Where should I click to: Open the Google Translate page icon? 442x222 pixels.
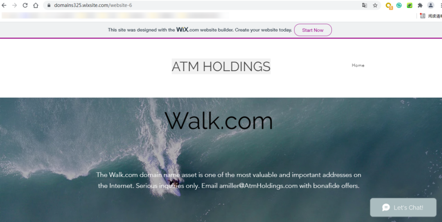coord(365,5)
